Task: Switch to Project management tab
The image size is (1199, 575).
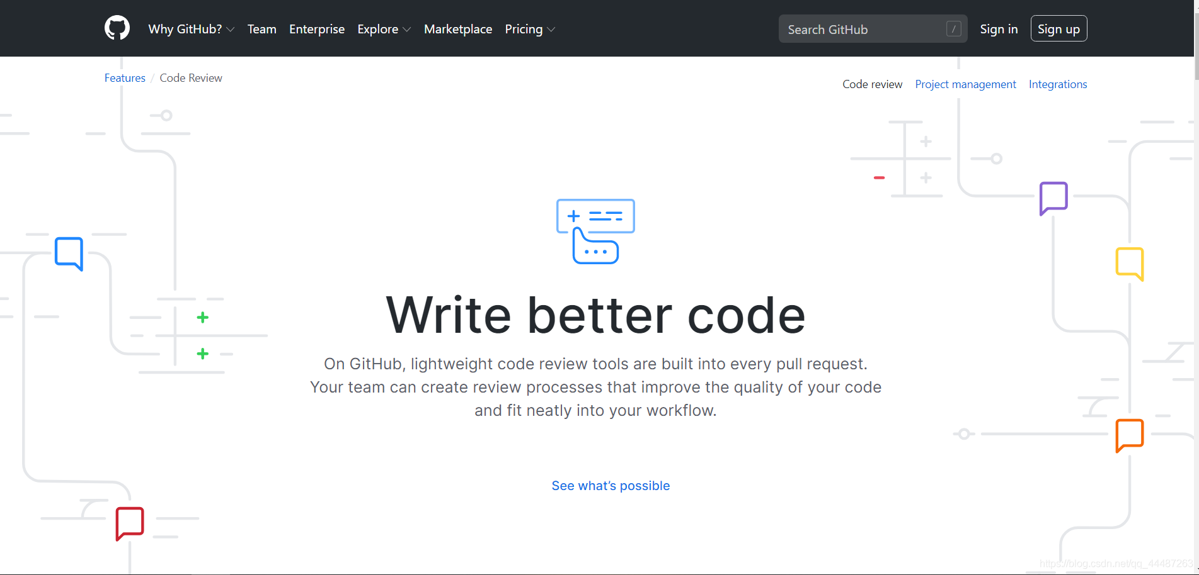Action: (x=966, y=84)
